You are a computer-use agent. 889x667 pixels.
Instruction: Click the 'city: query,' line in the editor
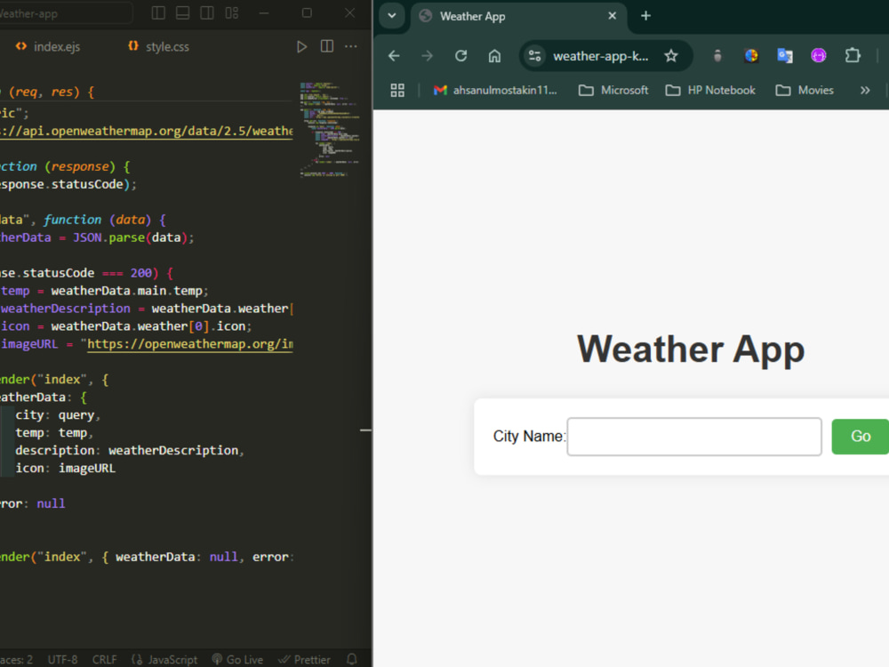click(58, 415)
